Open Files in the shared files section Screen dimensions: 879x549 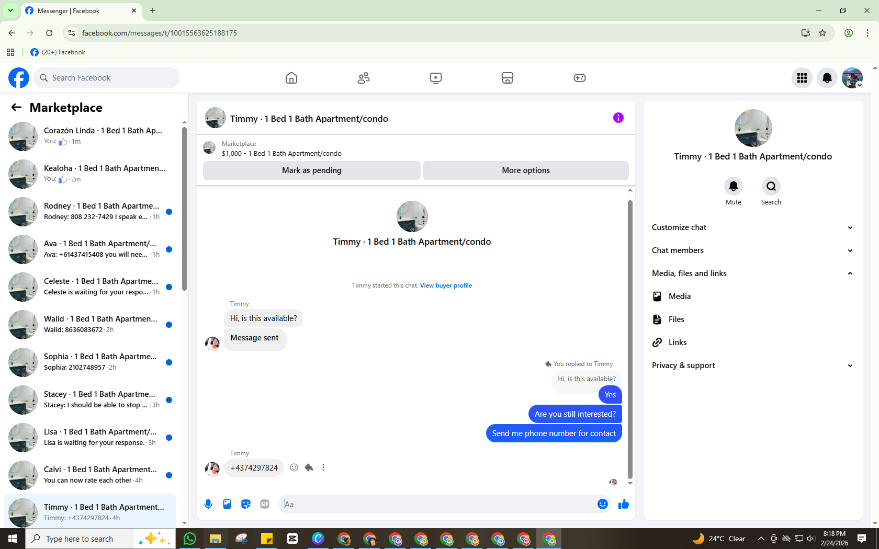click(x=753, y=319)
